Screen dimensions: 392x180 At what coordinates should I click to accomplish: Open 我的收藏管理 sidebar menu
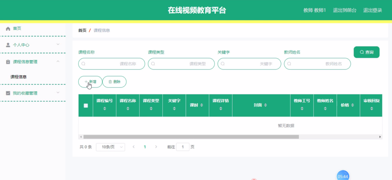click(33, 93)
